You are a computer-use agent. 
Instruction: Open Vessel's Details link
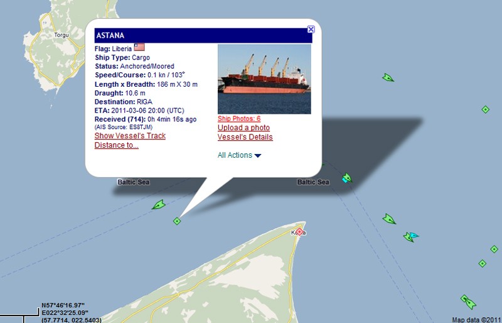coord(245,137)
